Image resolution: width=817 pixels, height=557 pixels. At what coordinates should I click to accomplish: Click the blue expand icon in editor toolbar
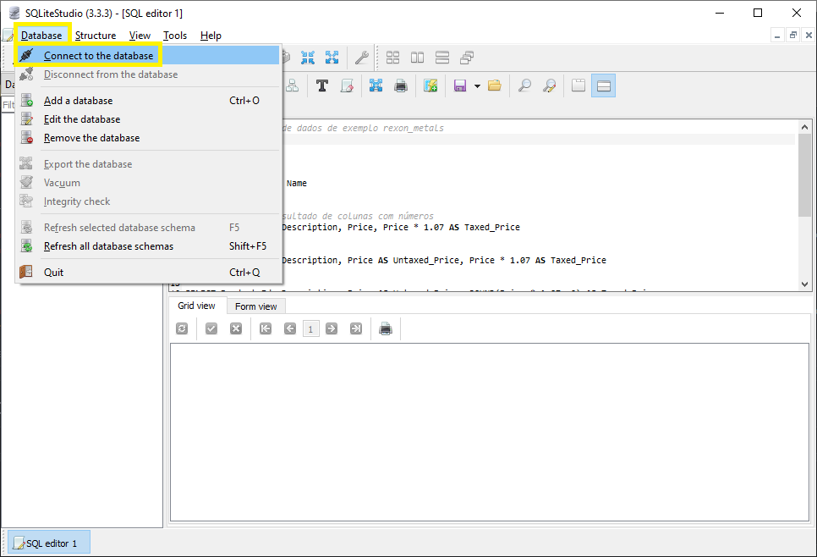coord(376,85)
